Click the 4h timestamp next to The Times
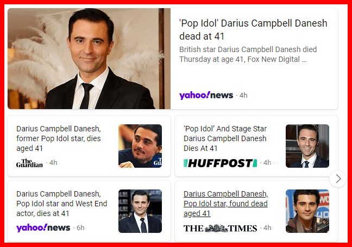This screenshot has width=352, height=247. pos(267,227)
